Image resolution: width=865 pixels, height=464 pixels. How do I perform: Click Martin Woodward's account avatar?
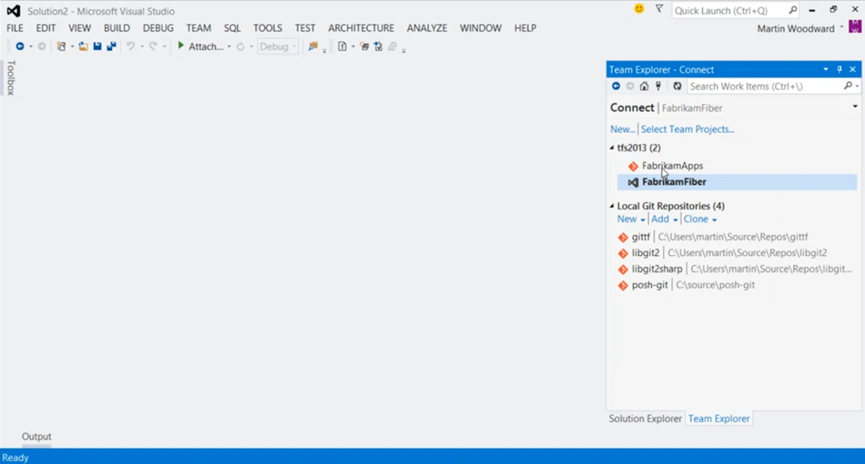tap(855, 26)
